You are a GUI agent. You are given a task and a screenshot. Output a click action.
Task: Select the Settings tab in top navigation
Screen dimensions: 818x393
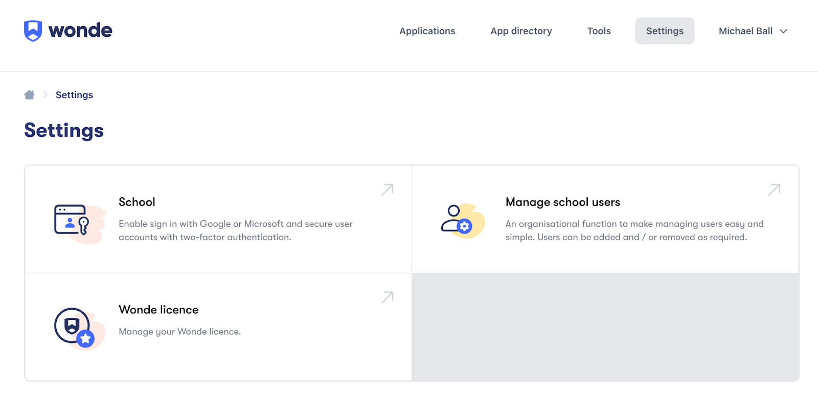coord(664,31)
